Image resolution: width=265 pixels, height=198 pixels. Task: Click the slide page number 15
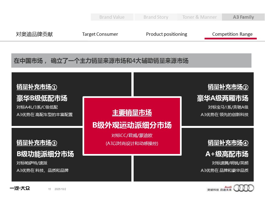[x=49, y=189]
